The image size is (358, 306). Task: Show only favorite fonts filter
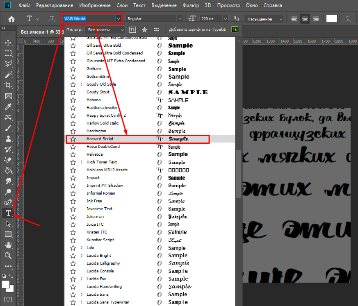pos(144,29)
